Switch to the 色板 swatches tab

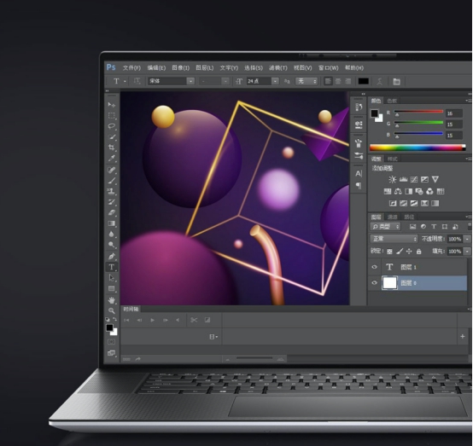tap(392, 101)
